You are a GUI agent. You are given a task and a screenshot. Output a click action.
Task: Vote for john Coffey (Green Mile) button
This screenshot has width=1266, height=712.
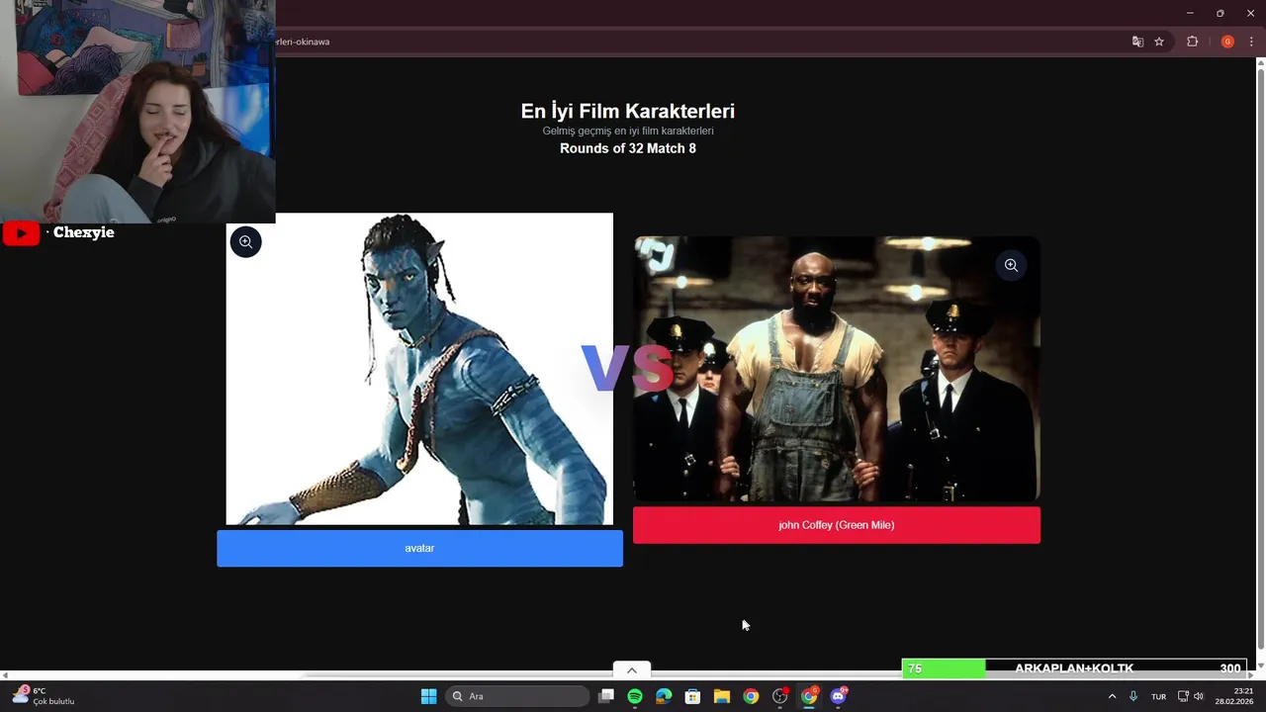tap(836, 525)
